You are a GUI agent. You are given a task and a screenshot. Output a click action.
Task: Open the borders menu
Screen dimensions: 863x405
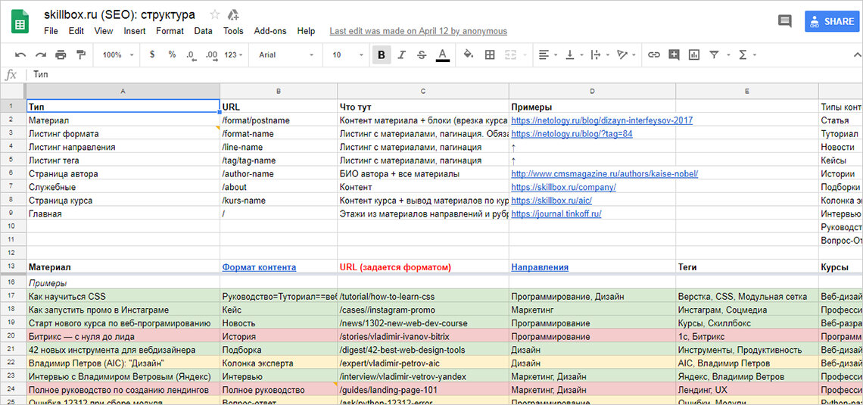click(490, 55)
